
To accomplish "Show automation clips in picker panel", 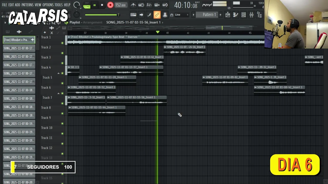I will (x=30, y=32).
